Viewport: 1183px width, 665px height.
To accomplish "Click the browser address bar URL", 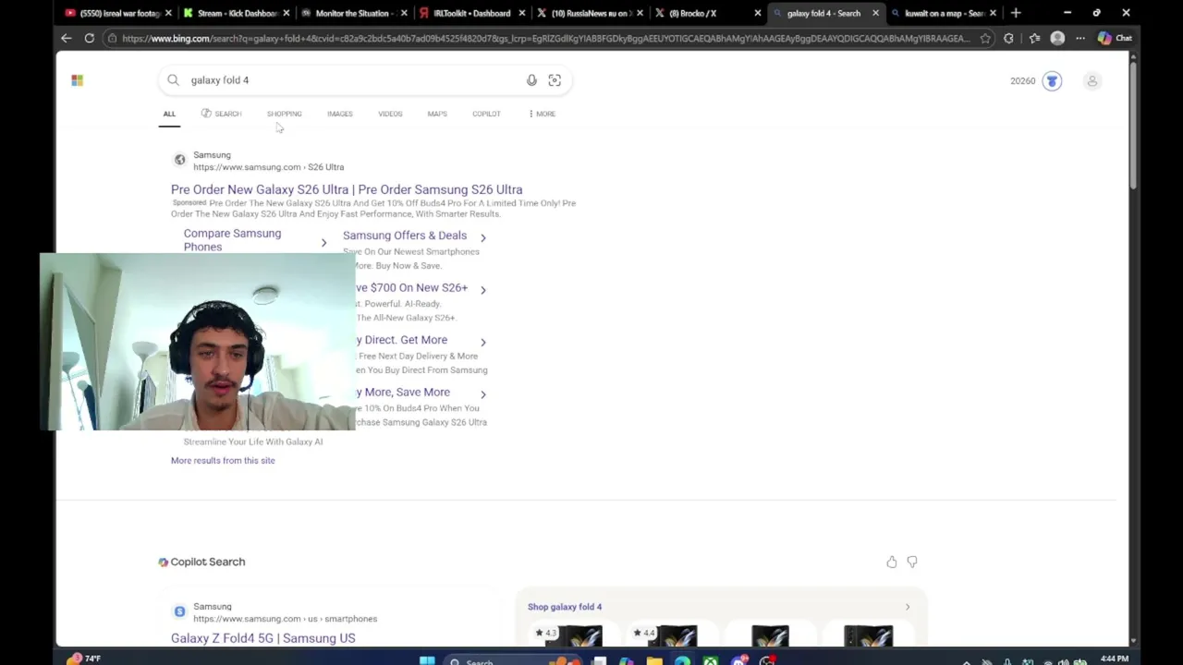I will [x=545, y=38].
